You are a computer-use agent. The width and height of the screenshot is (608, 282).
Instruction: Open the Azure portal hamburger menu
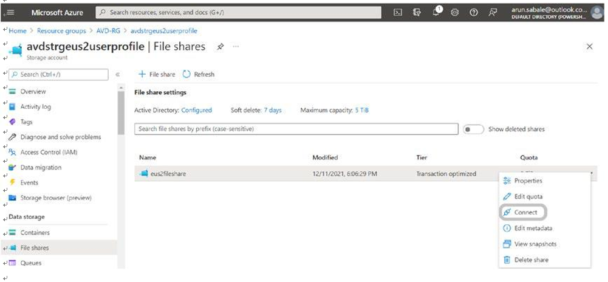10,12
